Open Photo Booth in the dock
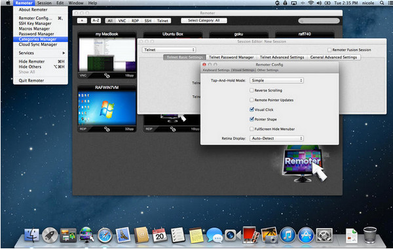393x249 pixels. pos(251,235)
